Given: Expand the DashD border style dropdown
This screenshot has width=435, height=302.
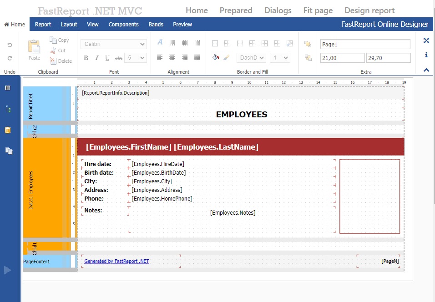Looking at the screenshot, I should coord(251,58).
